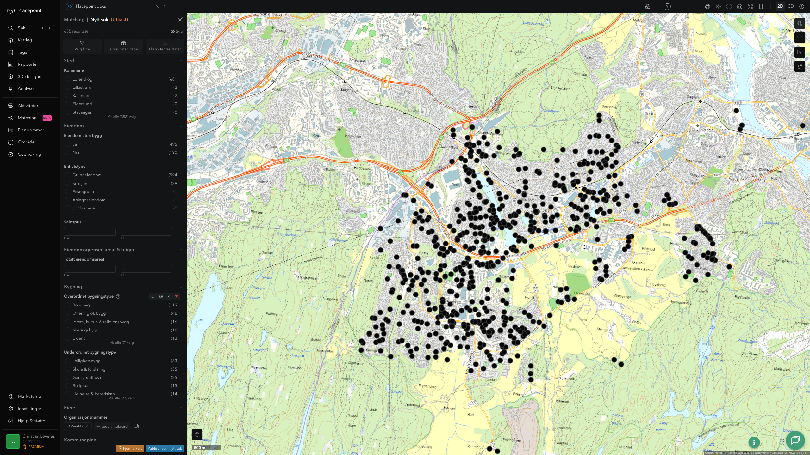Open map info in top toolbar
Screen dimensions: 810x455
[x=802, y=7]
